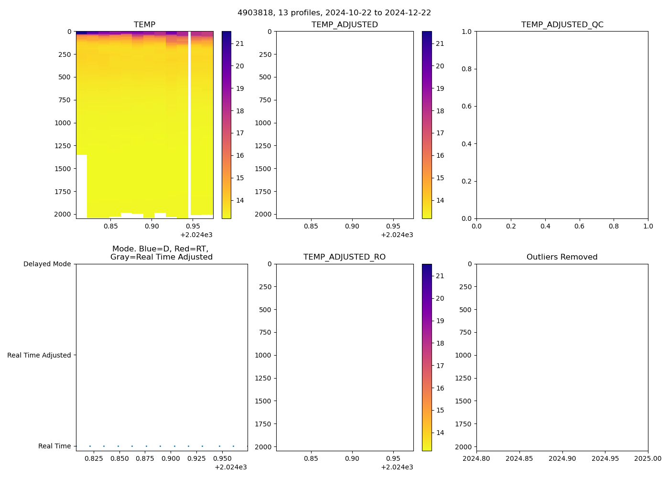
Task: Click the figure title with float ID 4903818
Action: click(x=334, y=13)
